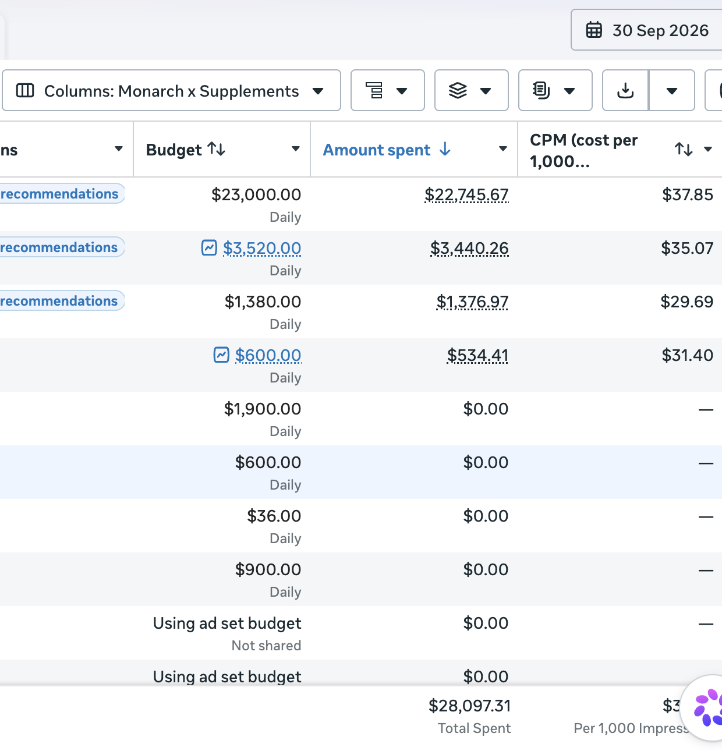
Task: Open the Budget column options arrow
Action: pyautogui.click(x=296, y=149)
